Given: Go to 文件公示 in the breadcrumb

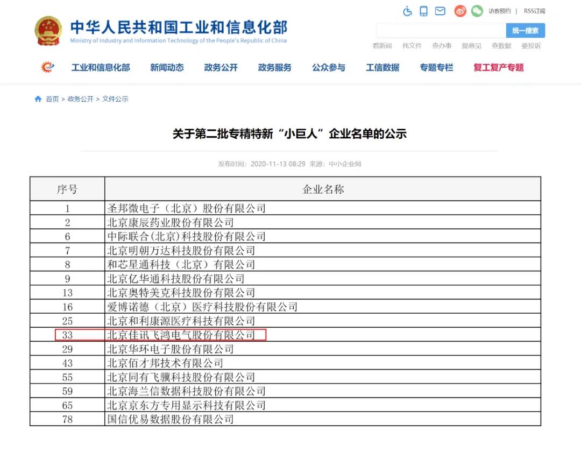Looking at the screenshot, I should pos(115,99).
